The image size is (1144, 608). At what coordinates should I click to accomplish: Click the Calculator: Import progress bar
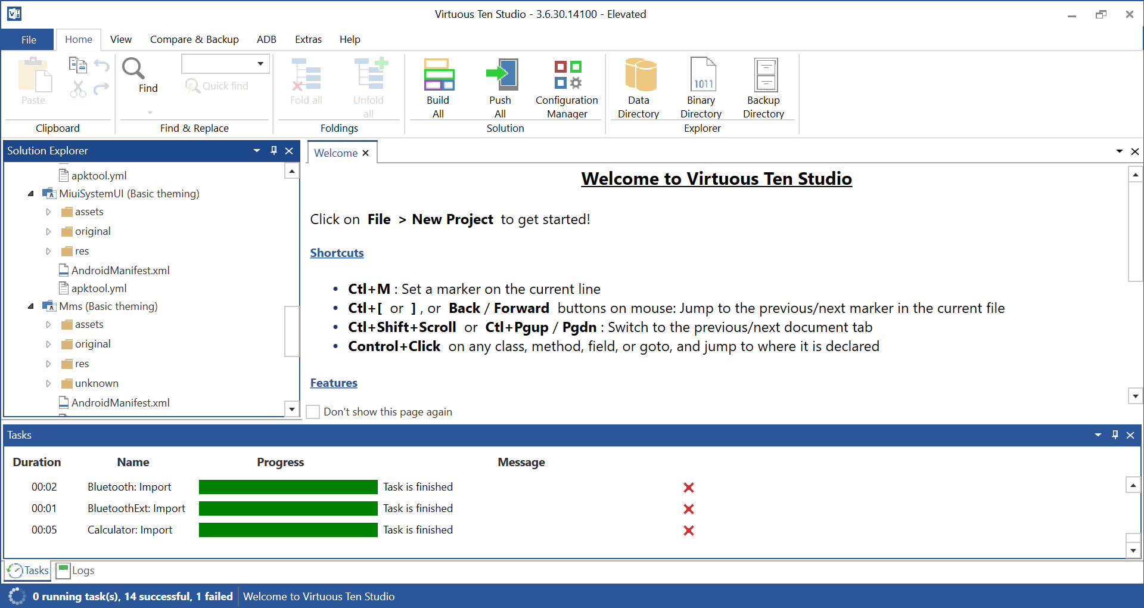[x=288, y=530]
